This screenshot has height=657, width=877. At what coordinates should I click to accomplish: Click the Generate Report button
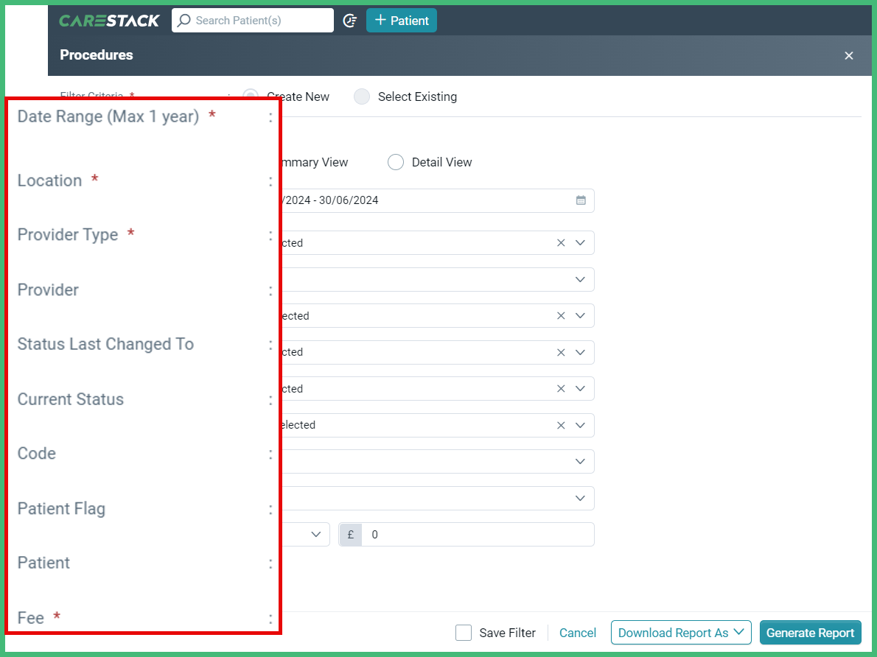tap(811, 632)
